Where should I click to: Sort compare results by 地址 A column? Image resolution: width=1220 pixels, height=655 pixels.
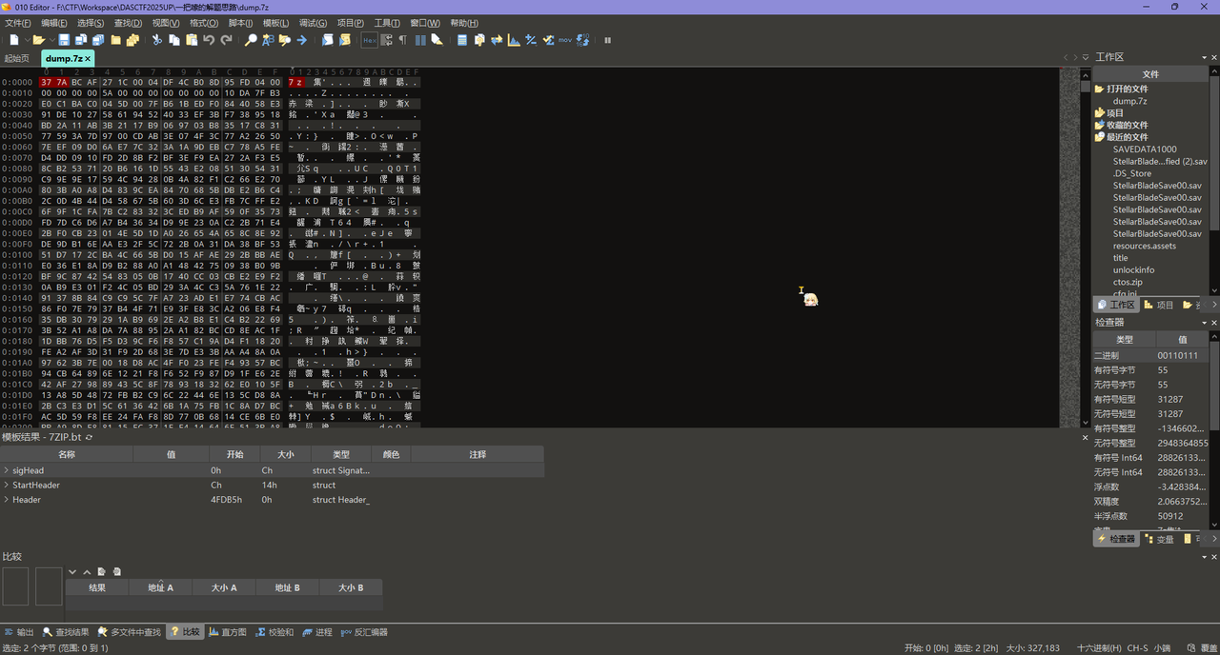pyautogui.click(x=160, y=587)
